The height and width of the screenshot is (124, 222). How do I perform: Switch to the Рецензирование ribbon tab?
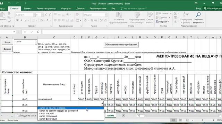[x=98, y=8]
